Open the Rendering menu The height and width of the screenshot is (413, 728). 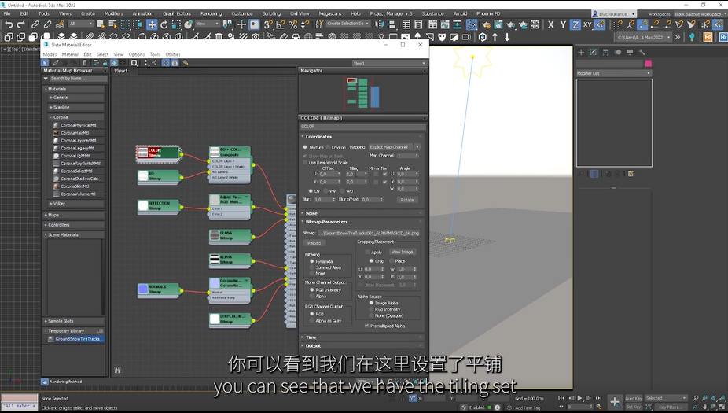click(211, 13)
